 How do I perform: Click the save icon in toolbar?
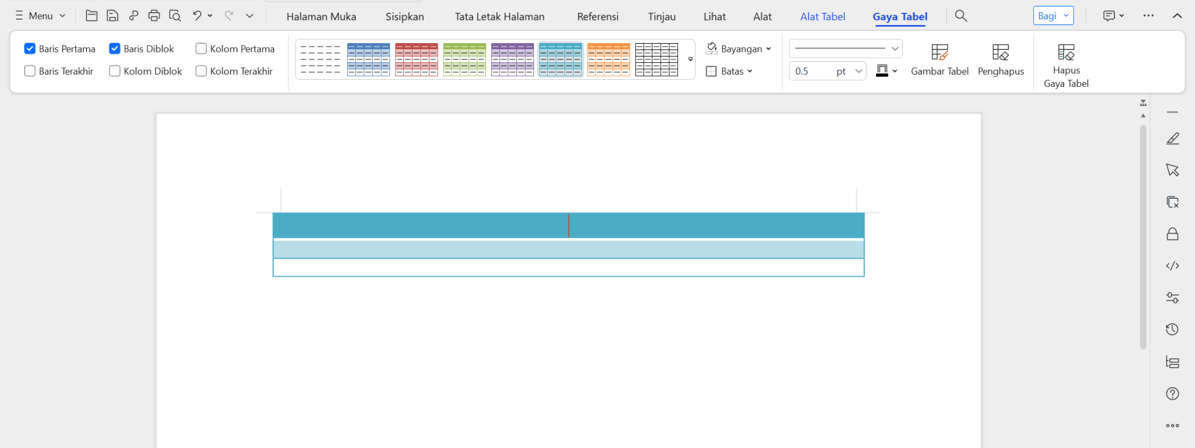point(113,16)
